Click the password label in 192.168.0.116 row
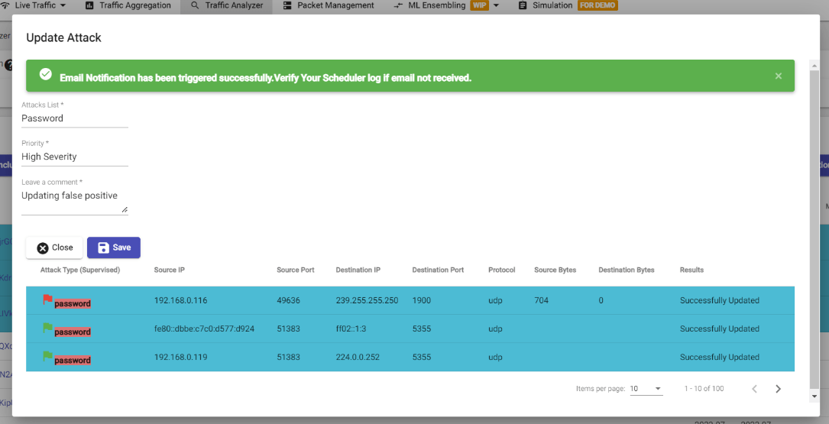The image size is (829, 424). point(73,303)
